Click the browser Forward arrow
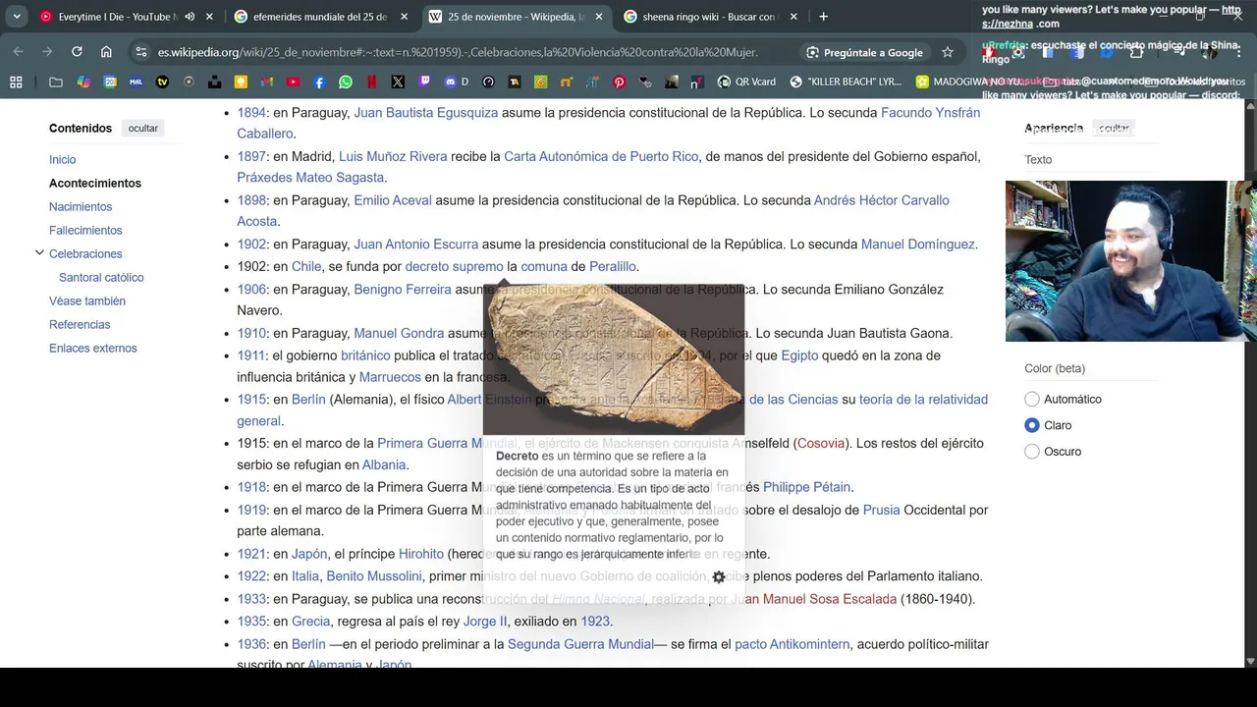This screenshot has width=1257, height=707. (x=47, y=52)
